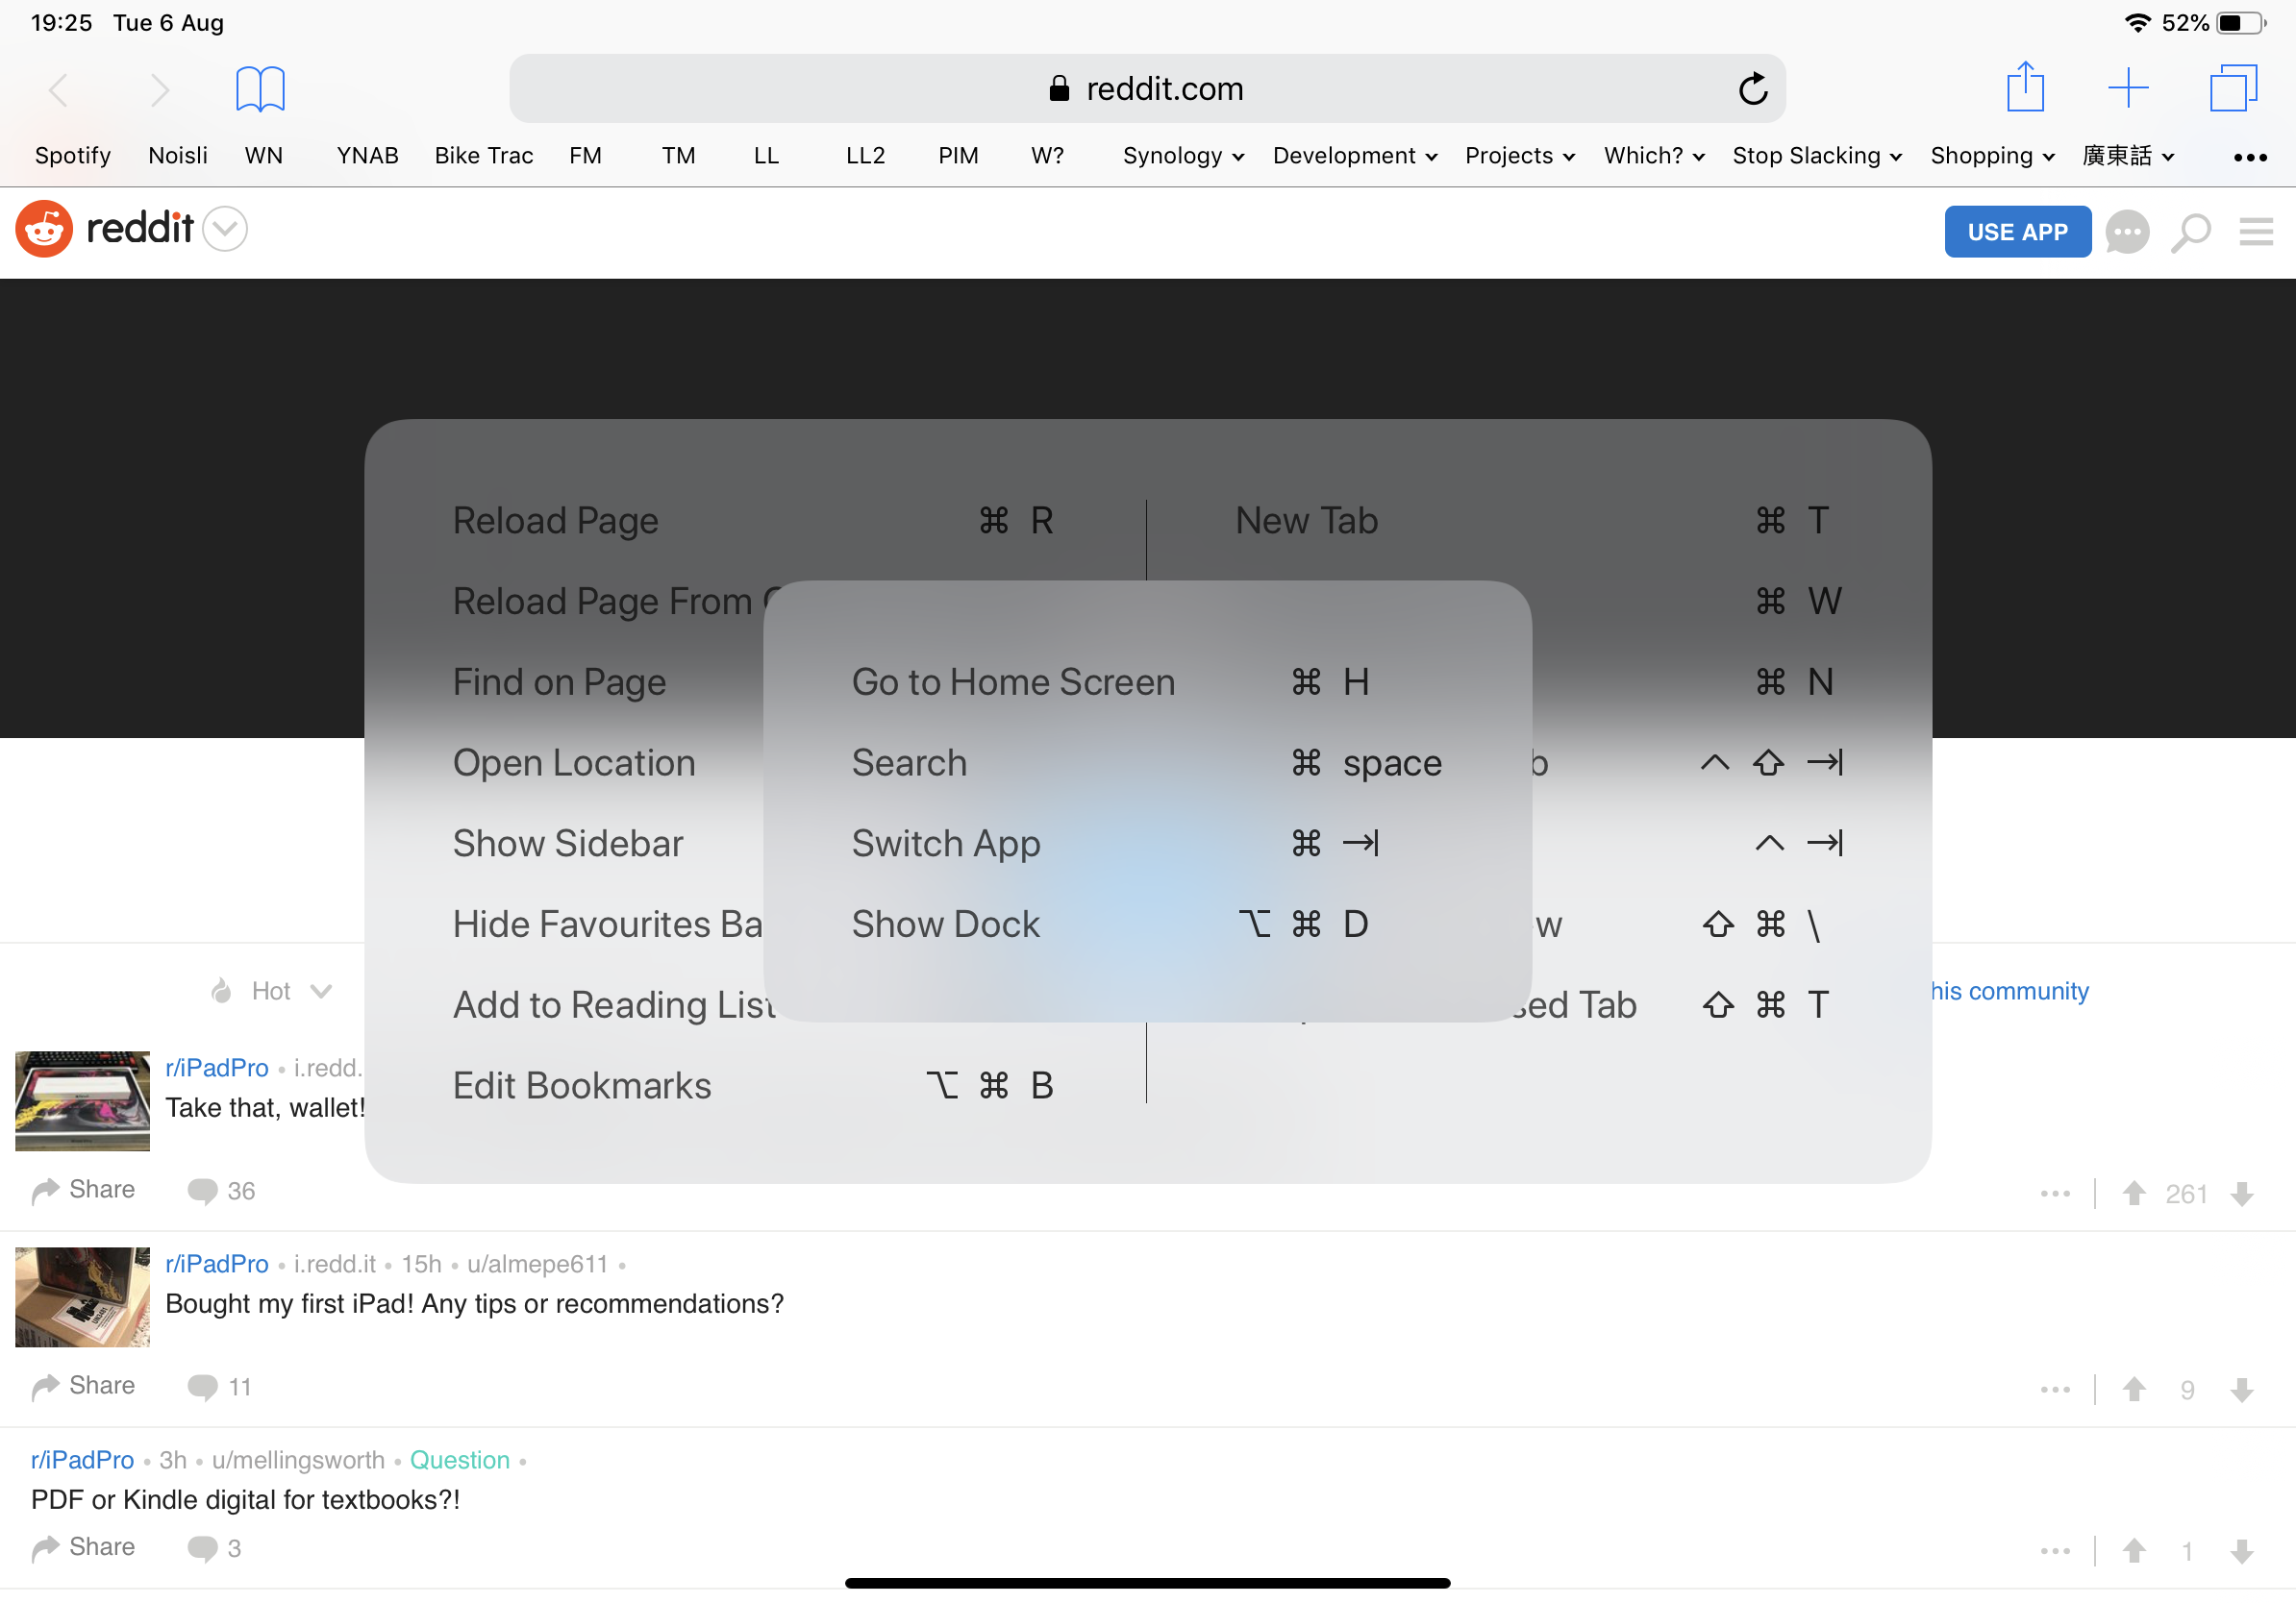Upvote the 'Bought my first iPad' post
The height and width of the screenshot is (1603, 2296).
pyautogui.click(x=2134, y=1389)
